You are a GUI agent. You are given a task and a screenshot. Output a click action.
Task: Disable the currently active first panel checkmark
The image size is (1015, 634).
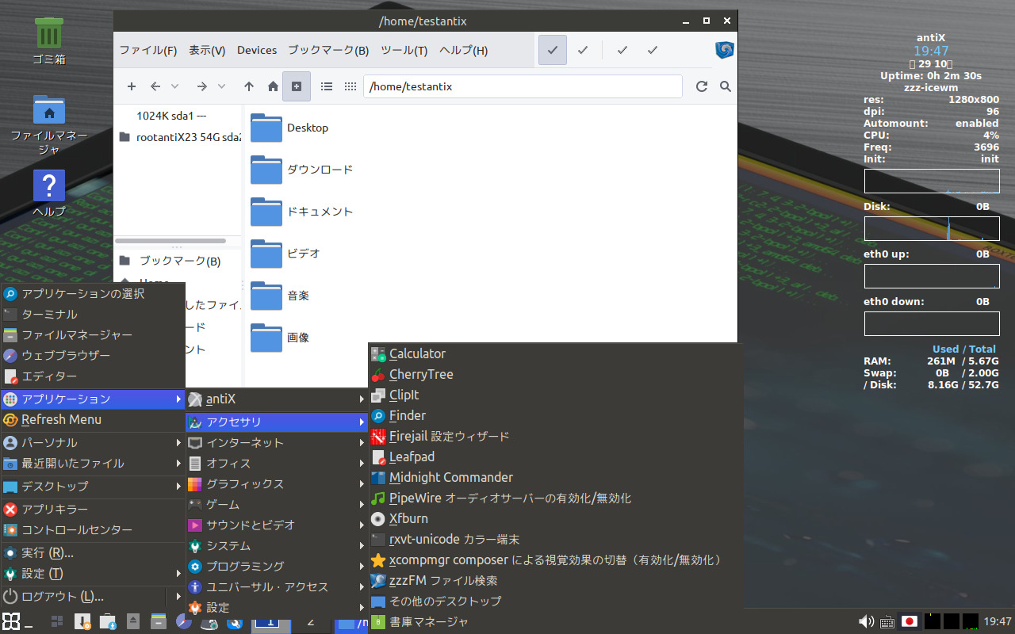point(552,50)
